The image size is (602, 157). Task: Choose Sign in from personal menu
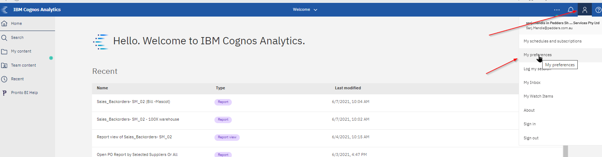click(560, 124)
